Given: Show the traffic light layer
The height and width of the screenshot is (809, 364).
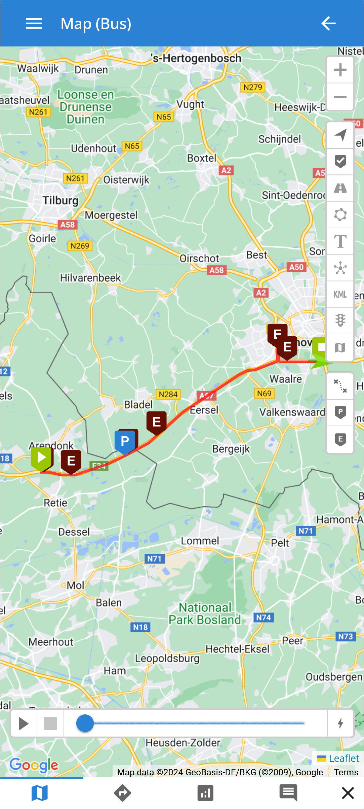Looking at the screenshot, I should 340,321.
